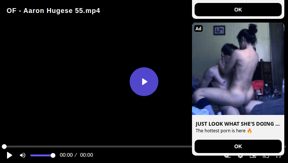Click the small play icon in control bar

(x=9, y=155)
